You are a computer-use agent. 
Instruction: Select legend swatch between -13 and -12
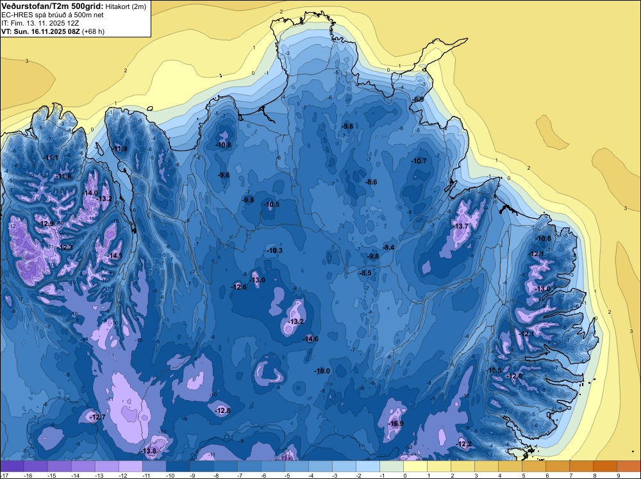pyautogui.click(x=106, y=466)
